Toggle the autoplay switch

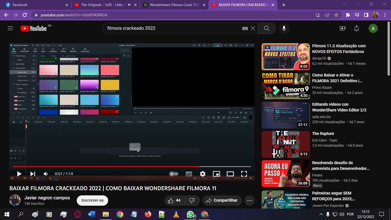point(174,174)
